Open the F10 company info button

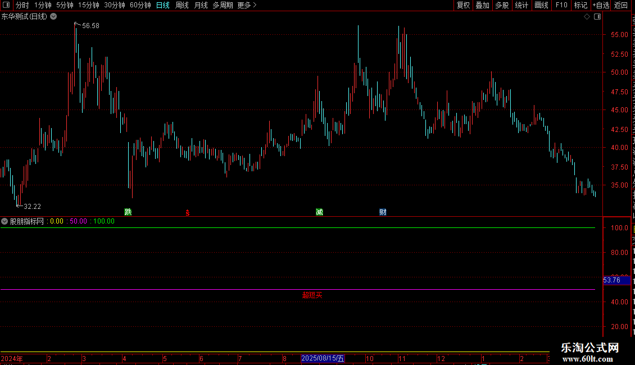click(561, 5)
